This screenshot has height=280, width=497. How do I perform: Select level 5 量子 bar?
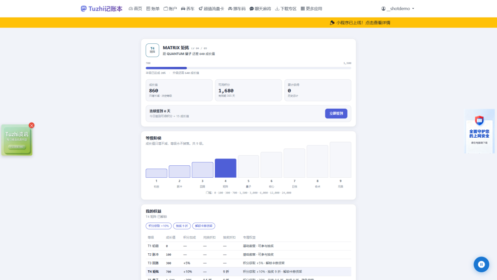point(248,166)
